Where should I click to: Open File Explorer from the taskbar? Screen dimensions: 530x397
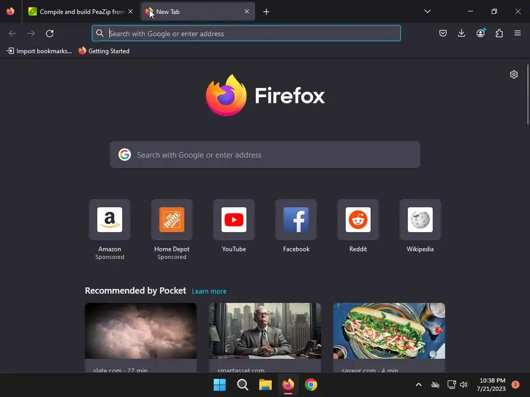pyautogui.click(x=266, y=385)
